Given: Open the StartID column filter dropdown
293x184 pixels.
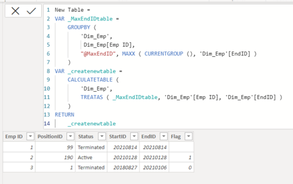Looking at the screenshot, I should 134,136.
